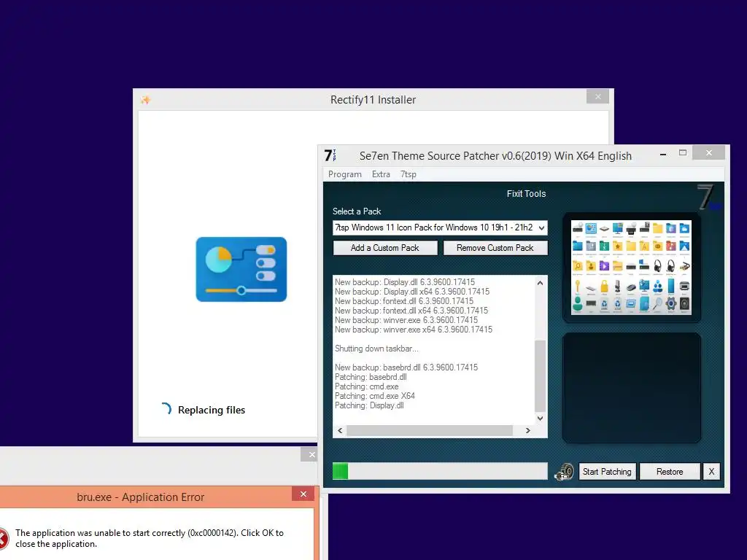Click the loading spinner next to Replacing files
Screen dimensions: 747x560
coord(166,409)
